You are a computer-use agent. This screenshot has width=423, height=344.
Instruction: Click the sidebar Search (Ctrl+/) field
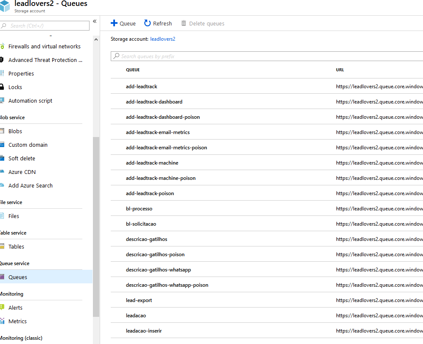[45, 25]
